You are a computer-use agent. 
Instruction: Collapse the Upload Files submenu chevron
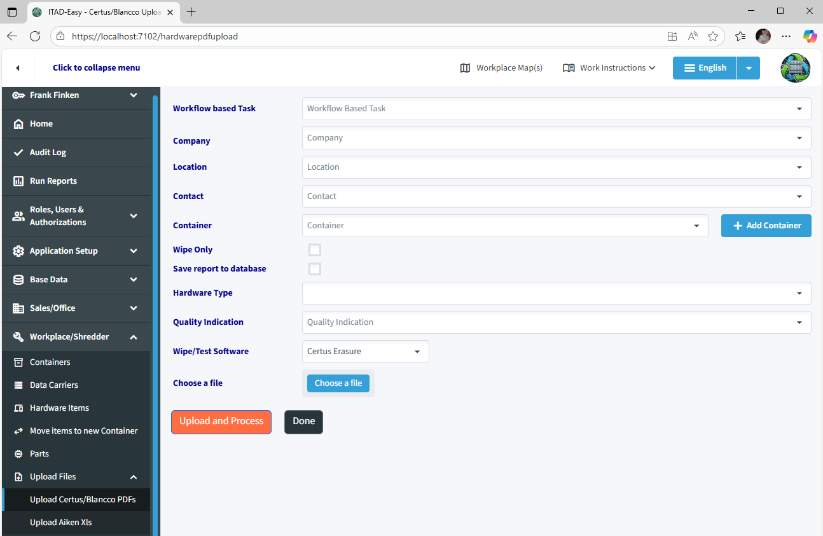134,477
